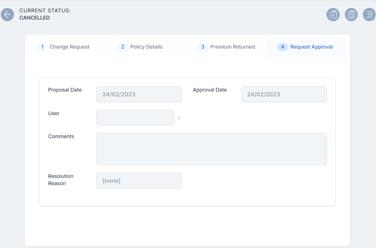The width and height of the screenshot is (376, 248).
Task: Open the Policy Details tab
Action: (146, 47)
